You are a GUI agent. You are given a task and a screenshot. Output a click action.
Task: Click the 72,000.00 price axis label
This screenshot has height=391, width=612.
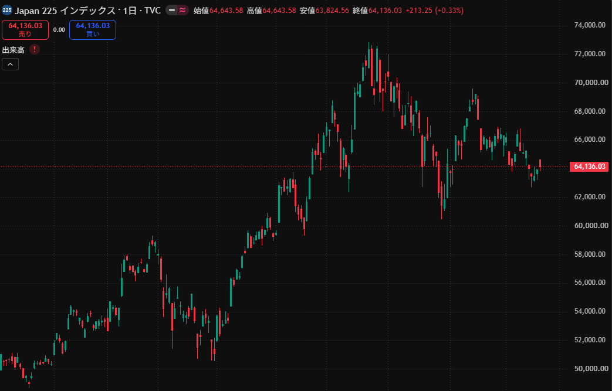(590, 54)
